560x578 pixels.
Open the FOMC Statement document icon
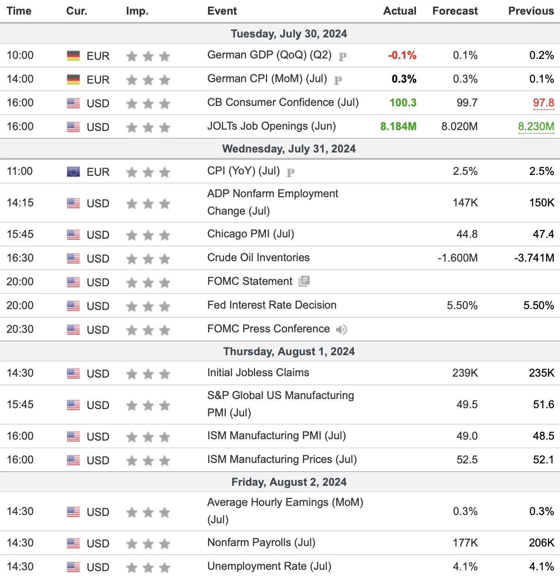[x=304, y=281]
